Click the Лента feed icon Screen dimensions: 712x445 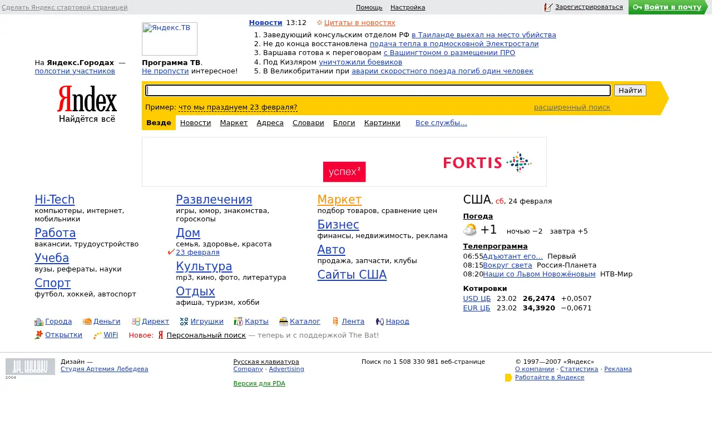click(x=335, y=322)
